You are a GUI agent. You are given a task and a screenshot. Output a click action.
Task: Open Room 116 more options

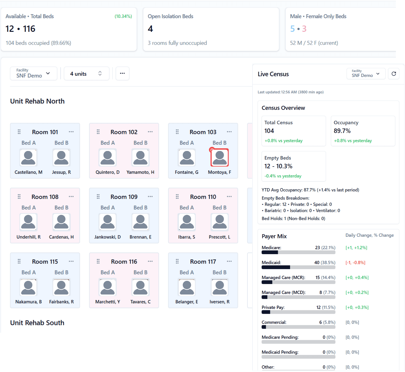click(x=150, y=261)
